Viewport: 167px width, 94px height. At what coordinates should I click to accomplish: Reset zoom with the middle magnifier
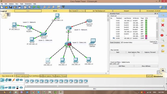(49, 7)
